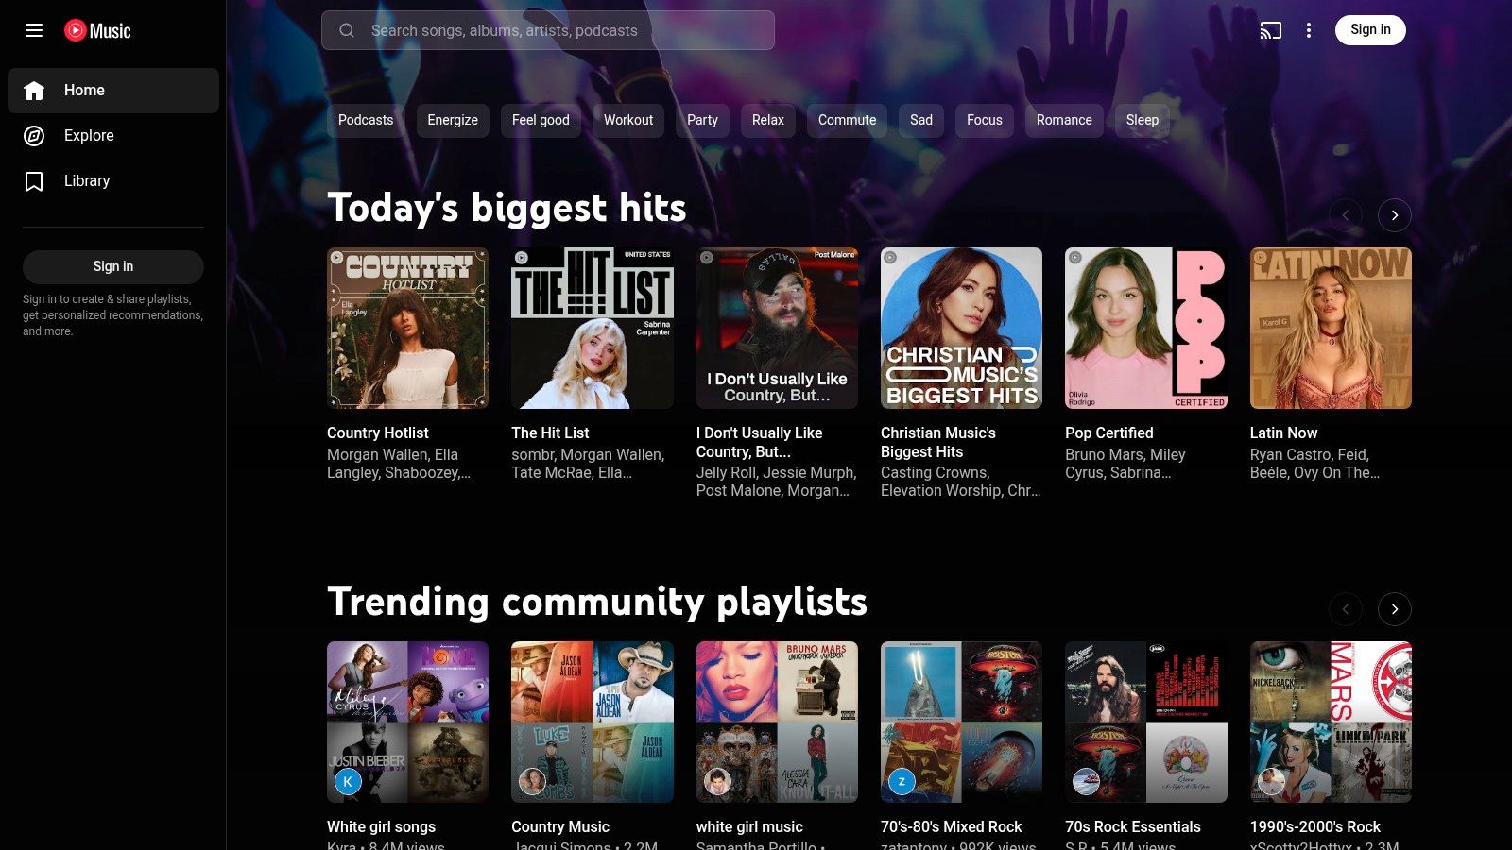Open the Country Hotlist playlist link
Screen dimensions: 1512x850
pos(377,433)
